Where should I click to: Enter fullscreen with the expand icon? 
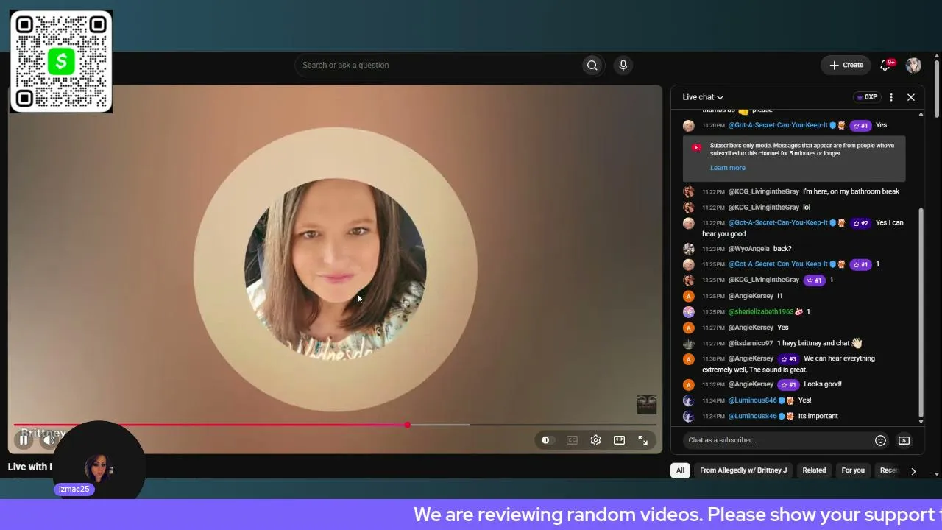point(642,440)
